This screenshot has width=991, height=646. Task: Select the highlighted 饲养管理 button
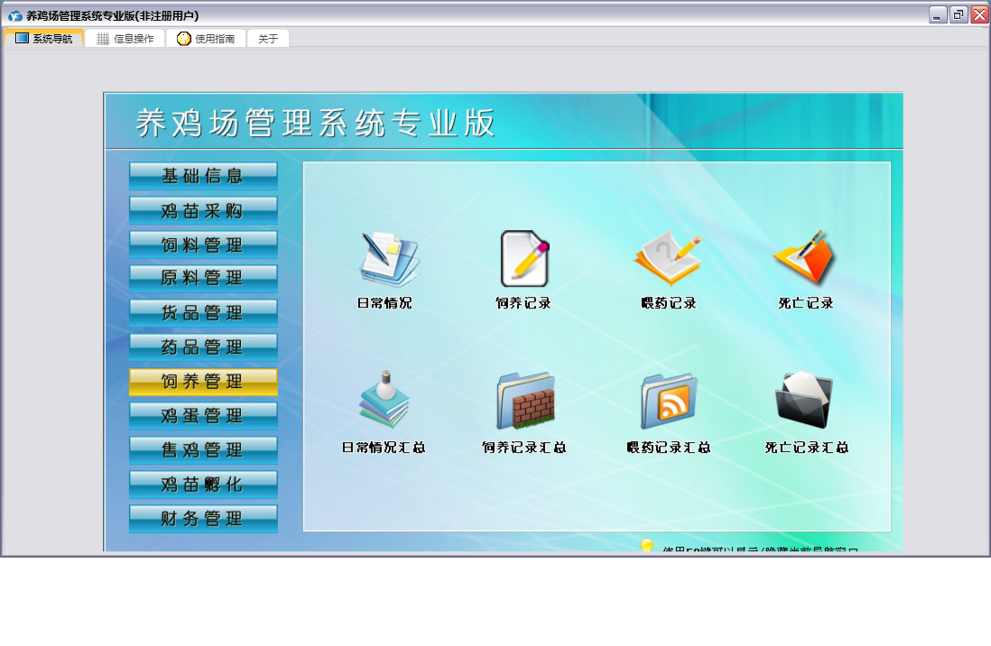(203, 382)
